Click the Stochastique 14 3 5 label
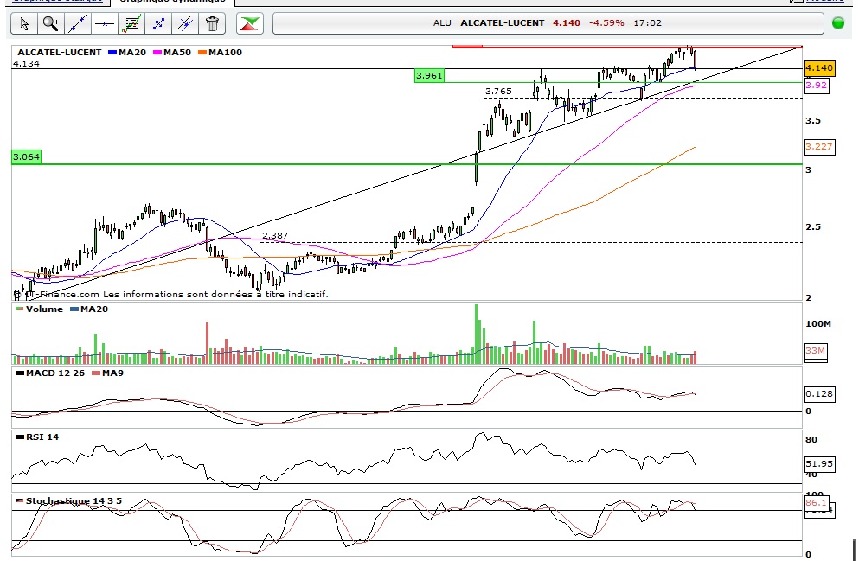This screenshot has width=859, height=561. click(x=68, y=501)
